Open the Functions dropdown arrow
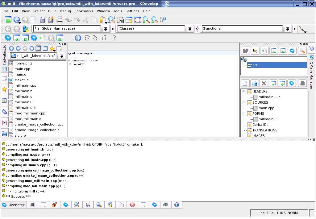 click(288, 29)
